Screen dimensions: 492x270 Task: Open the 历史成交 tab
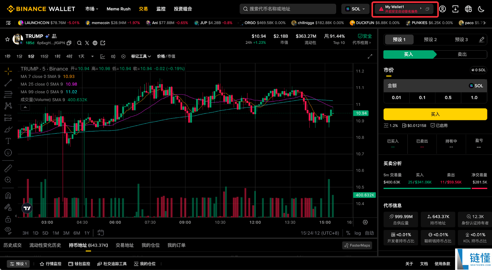pos(13,245)
